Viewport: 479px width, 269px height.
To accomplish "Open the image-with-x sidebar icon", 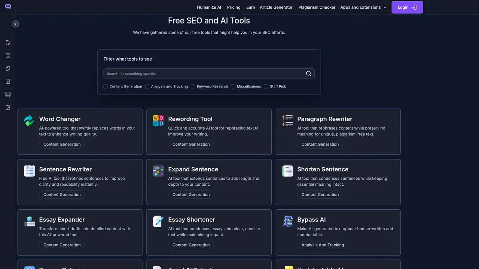I will [x=8, y=108].
